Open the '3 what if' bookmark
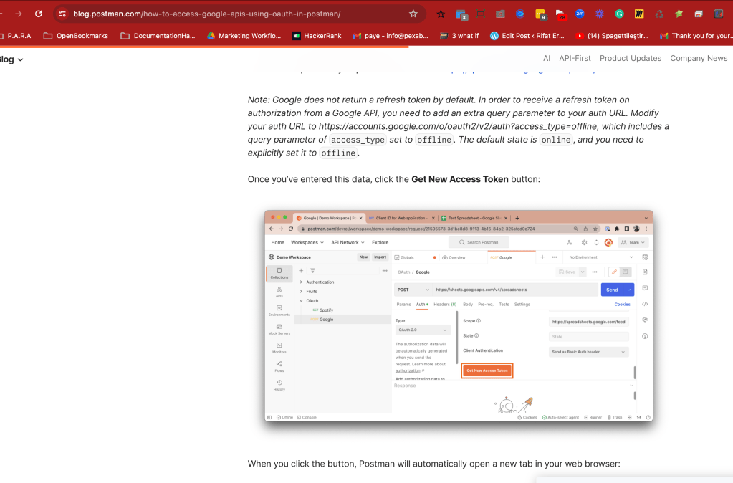Image resolution: width=733 pixels, height=483 pixels. click(459, 36)
